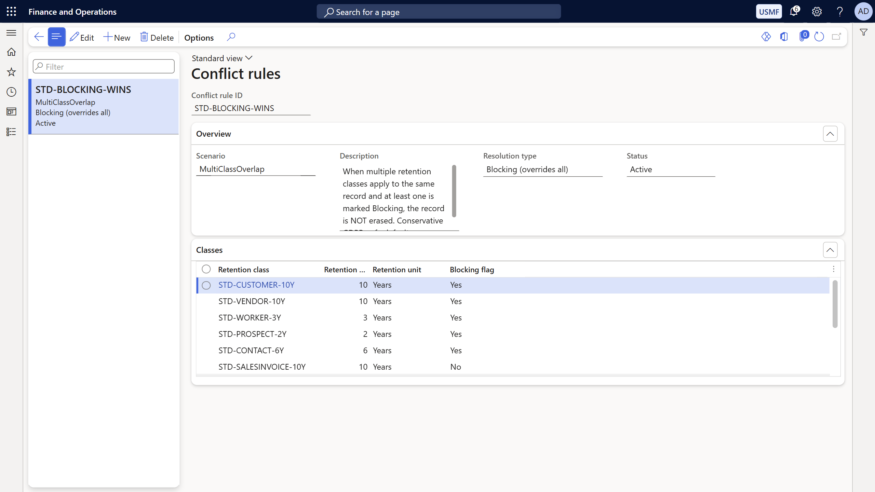Open Classes grid column options ellipsis
The image size is (875, 492).
(834, 269)
